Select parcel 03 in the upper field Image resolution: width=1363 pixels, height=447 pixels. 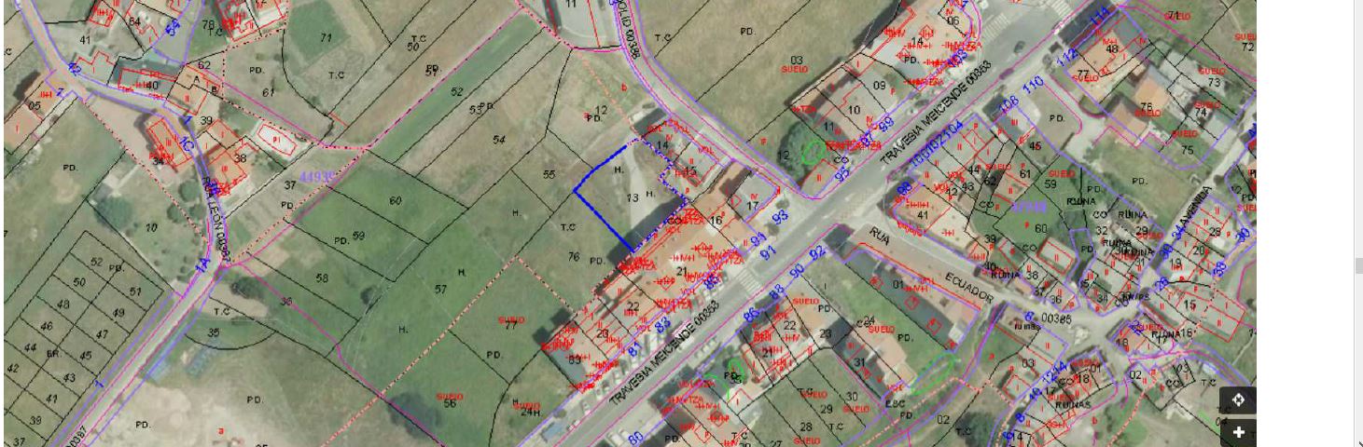796,61
